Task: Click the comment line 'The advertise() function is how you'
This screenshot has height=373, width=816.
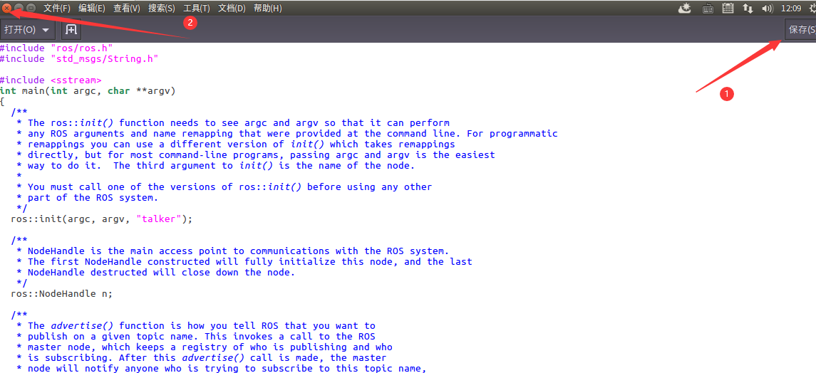Action: tap(195, 326)
